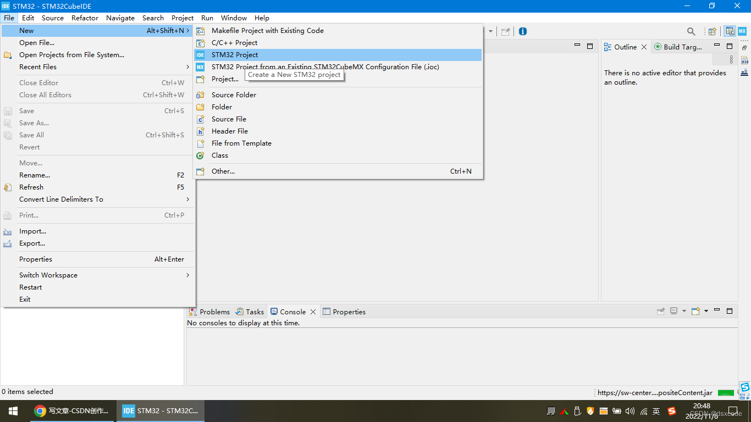Minimize the Outline view
Viewport: 751px width, 422px height.
(717, 46)
